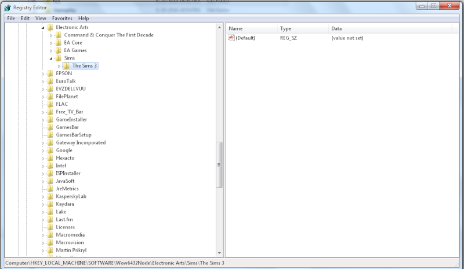
Task: Sort values by Data column header
Action: coord(390,29)
